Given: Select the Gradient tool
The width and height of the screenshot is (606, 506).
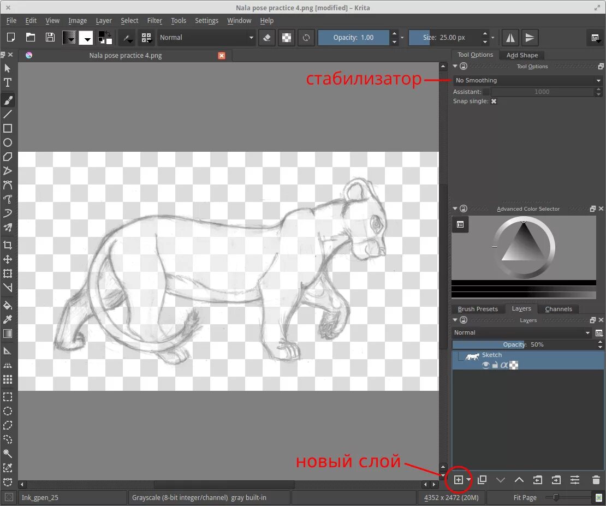Looking at the screenshot, I should [7, 334].
